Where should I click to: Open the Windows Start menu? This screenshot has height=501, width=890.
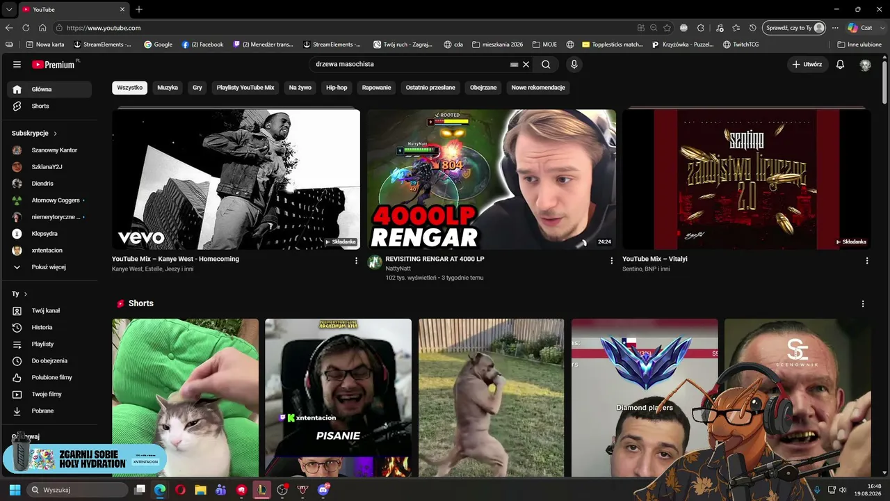coord(15,490)
